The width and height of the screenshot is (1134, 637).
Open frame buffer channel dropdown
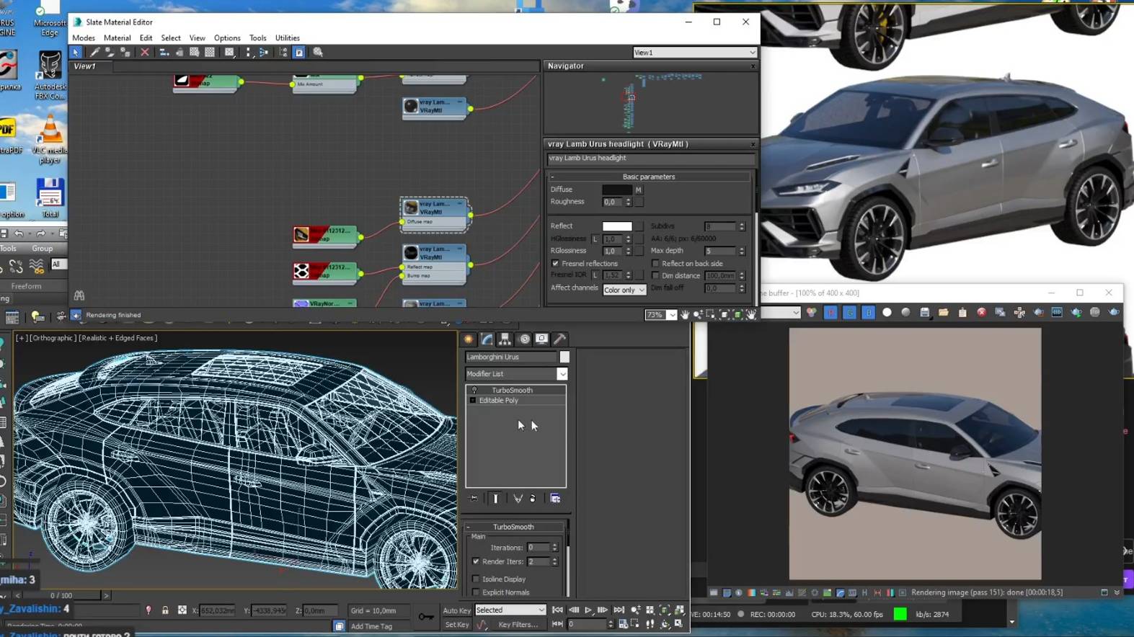781,312
